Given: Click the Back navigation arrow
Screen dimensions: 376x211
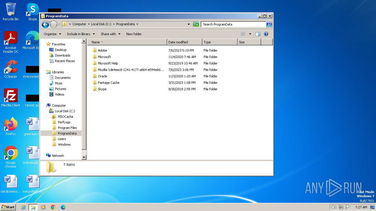Looking at the screenshot, I should pos(45,24).
